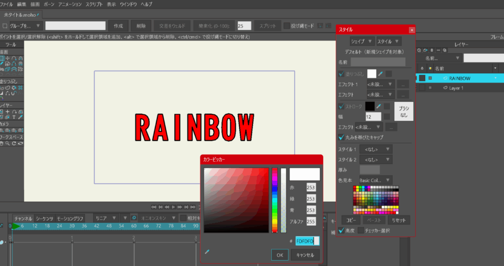Click the eyedropper in the color picker dialog
The width and height of the screenshot is (504, 266).
pyautogui.click(x=207, y=252)
